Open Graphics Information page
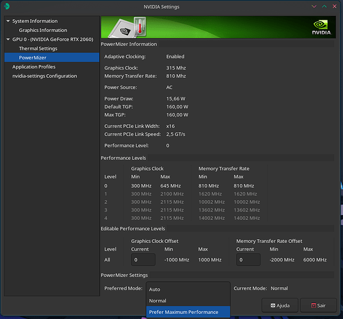Screen dimensions: 343x319 coord(43,30)
